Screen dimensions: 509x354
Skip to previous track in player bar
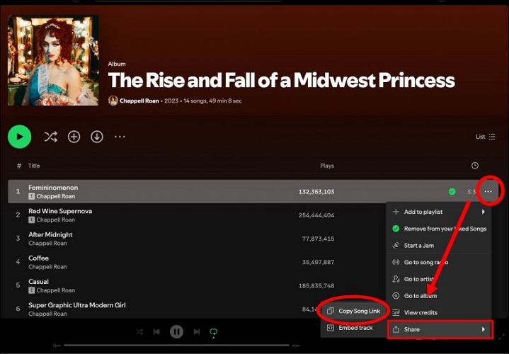tap(156, 331)
